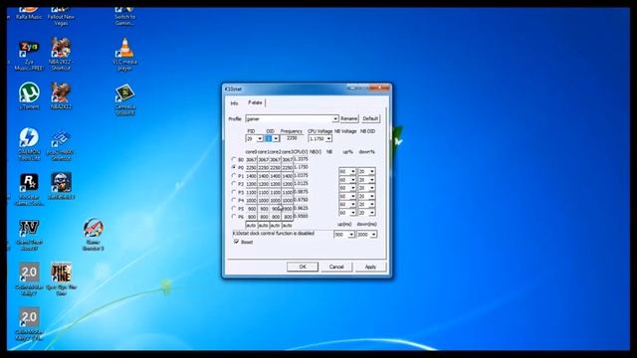Click the Frequency field showing 2250
The image size is (637, 358).
(x=292, y=138)
